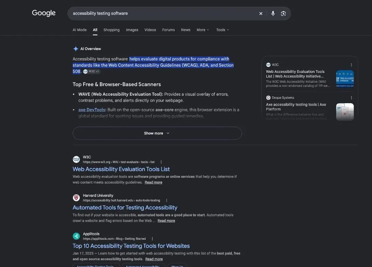Open the three-dot menu for Harvard University result

pos(166,201)
